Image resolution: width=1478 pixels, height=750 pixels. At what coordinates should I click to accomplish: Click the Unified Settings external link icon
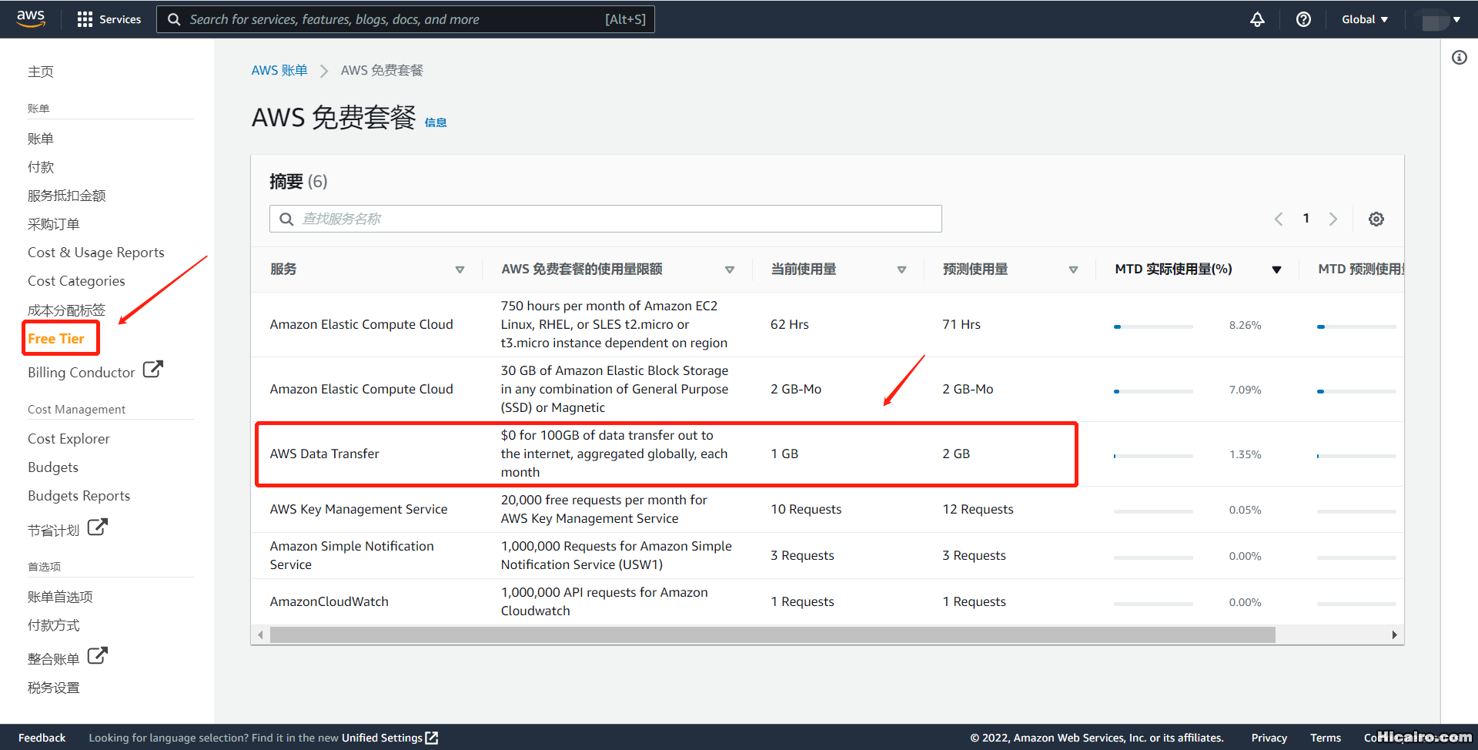coord(432,738)
